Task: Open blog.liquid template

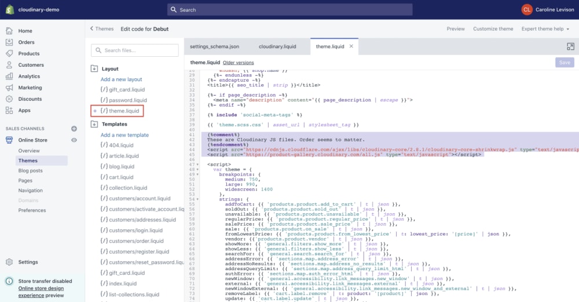Action: pyautogui.click(x=118, y=167)
